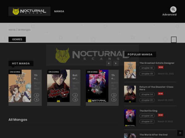
Task: Open Return of the Disaster-Class Hero popular title
Action: 156,88
